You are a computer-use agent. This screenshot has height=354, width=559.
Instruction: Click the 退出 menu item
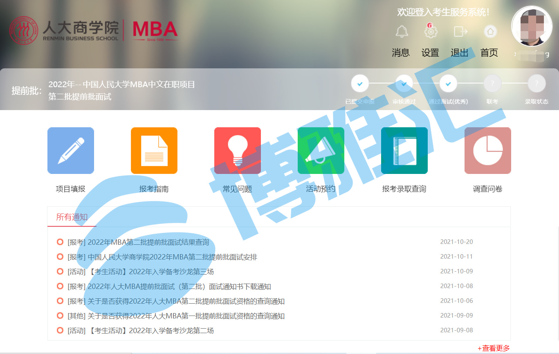(x=460, y=53)
